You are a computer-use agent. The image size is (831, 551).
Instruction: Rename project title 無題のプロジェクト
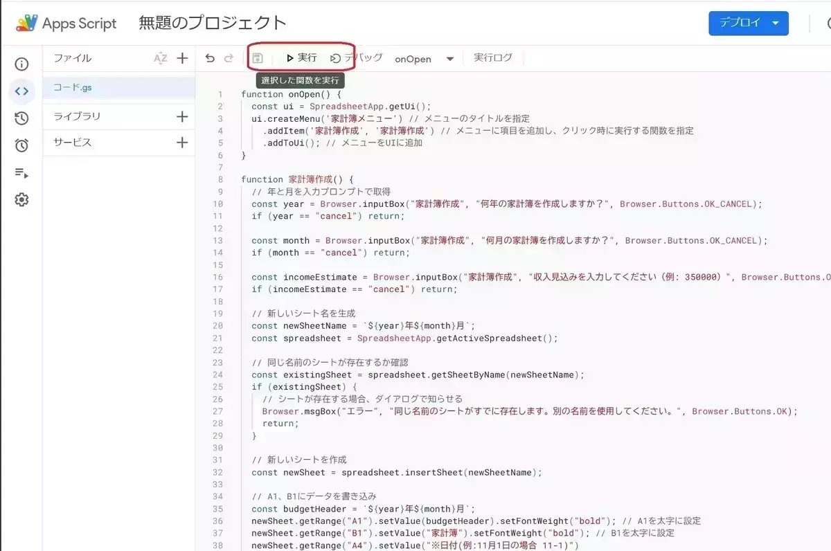[x=212, y=23]
